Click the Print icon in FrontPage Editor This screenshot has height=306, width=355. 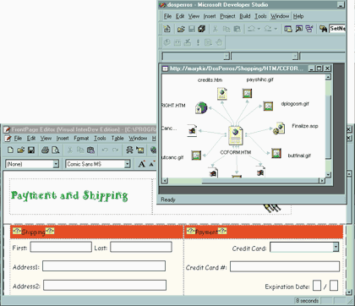click(x=45, y=150)
